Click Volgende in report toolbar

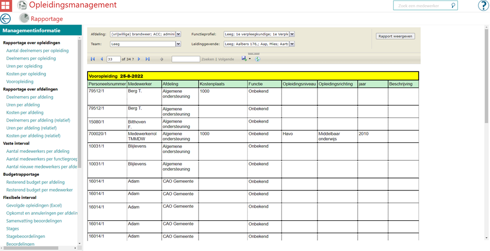coord(226,59)
